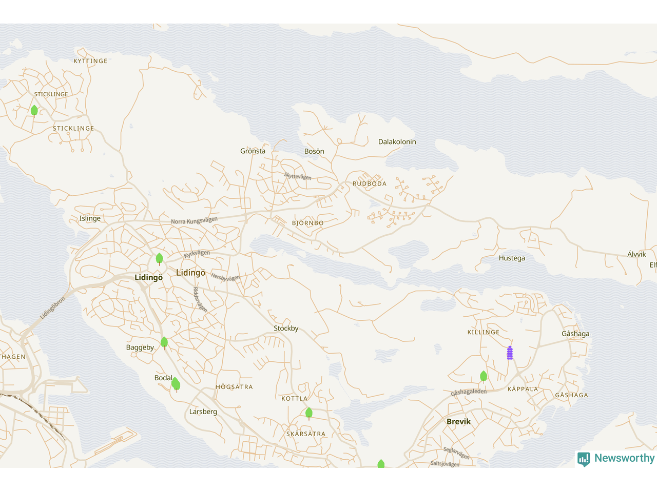657x492 pixels.
Task: Click the Älvvik place label
Action: (x=636, y=254)
